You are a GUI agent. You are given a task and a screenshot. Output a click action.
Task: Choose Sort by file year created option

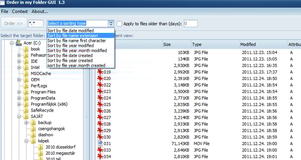[81, 60]
